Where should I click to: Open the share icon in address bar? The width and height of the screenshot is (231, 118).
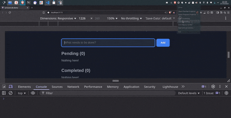click(x=166, y=13)
